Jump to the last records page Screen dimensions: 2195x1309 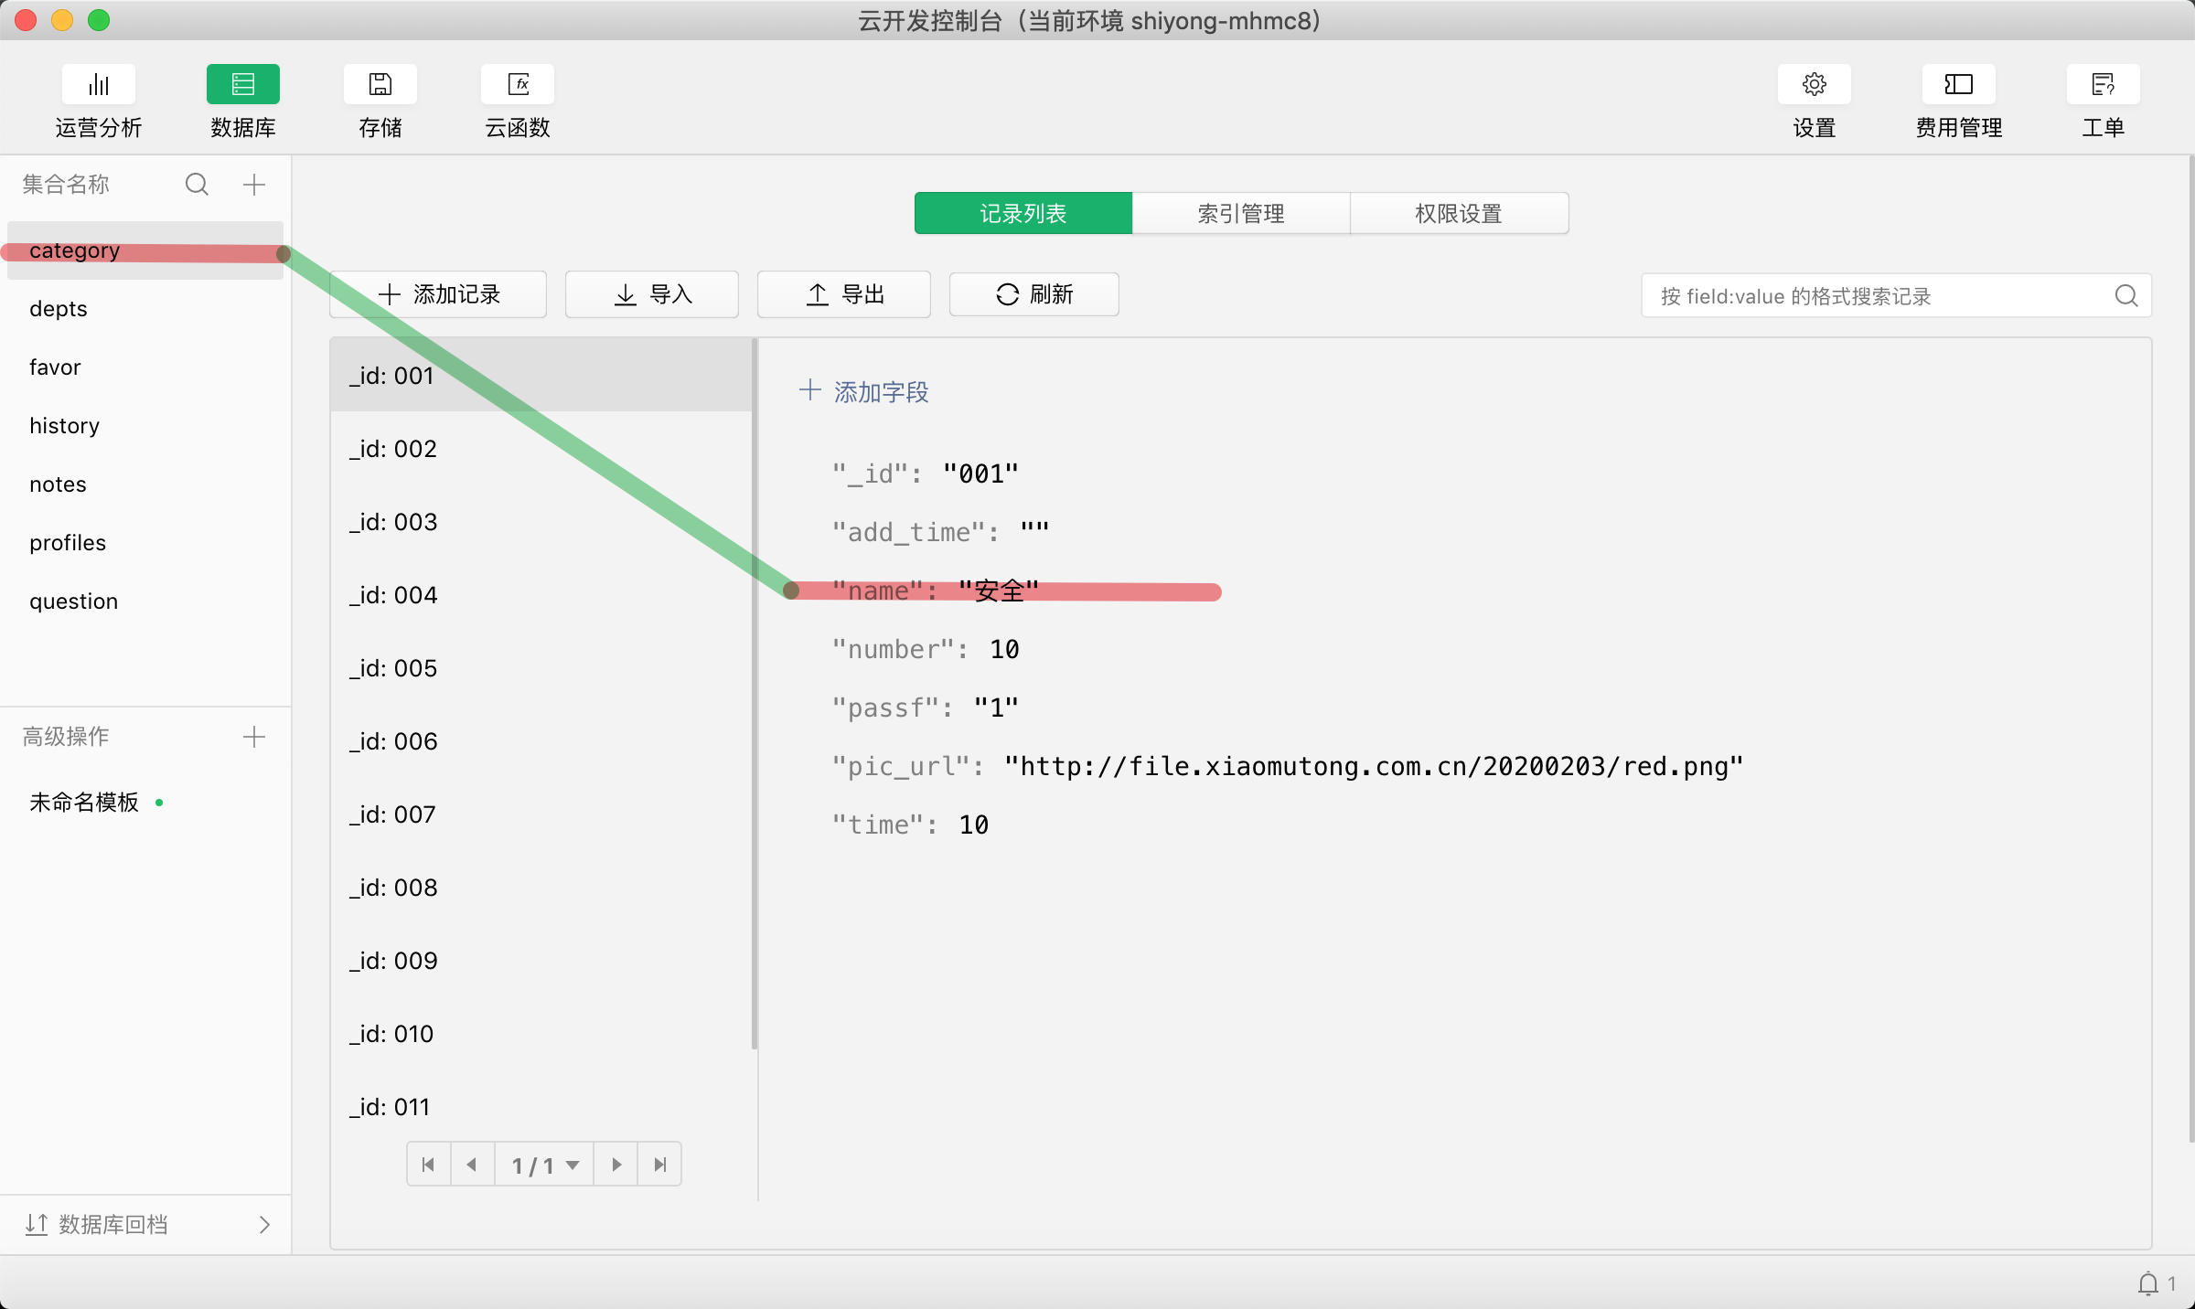pyautogui.click(x=660, y=1165)
